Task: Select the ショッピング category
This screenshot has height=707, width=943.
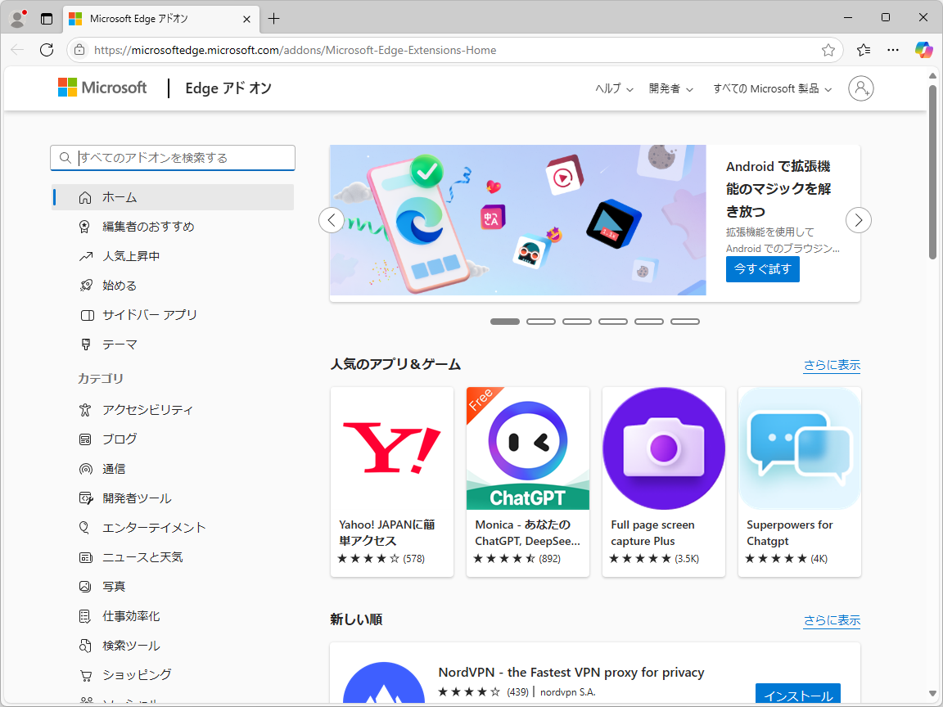Action: 141,674
